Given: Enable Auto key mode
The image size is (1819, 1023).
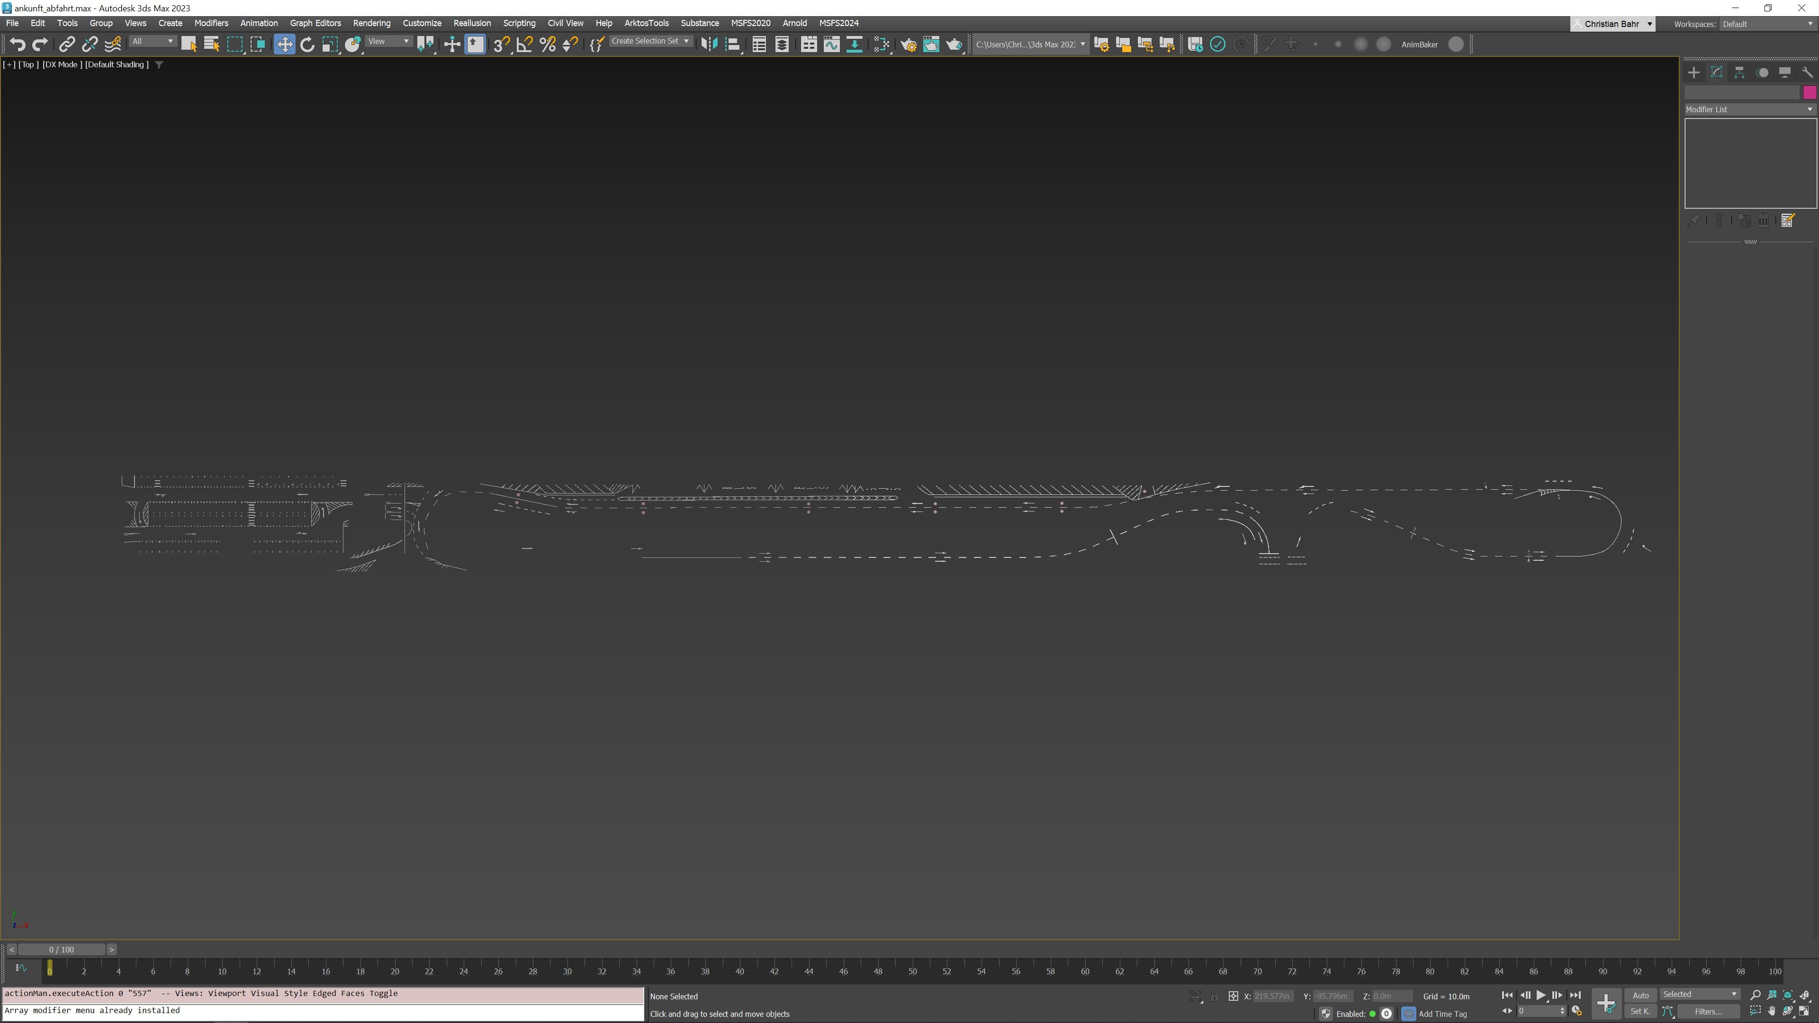Looking at the screenshot, I should tap(1639, 996).
